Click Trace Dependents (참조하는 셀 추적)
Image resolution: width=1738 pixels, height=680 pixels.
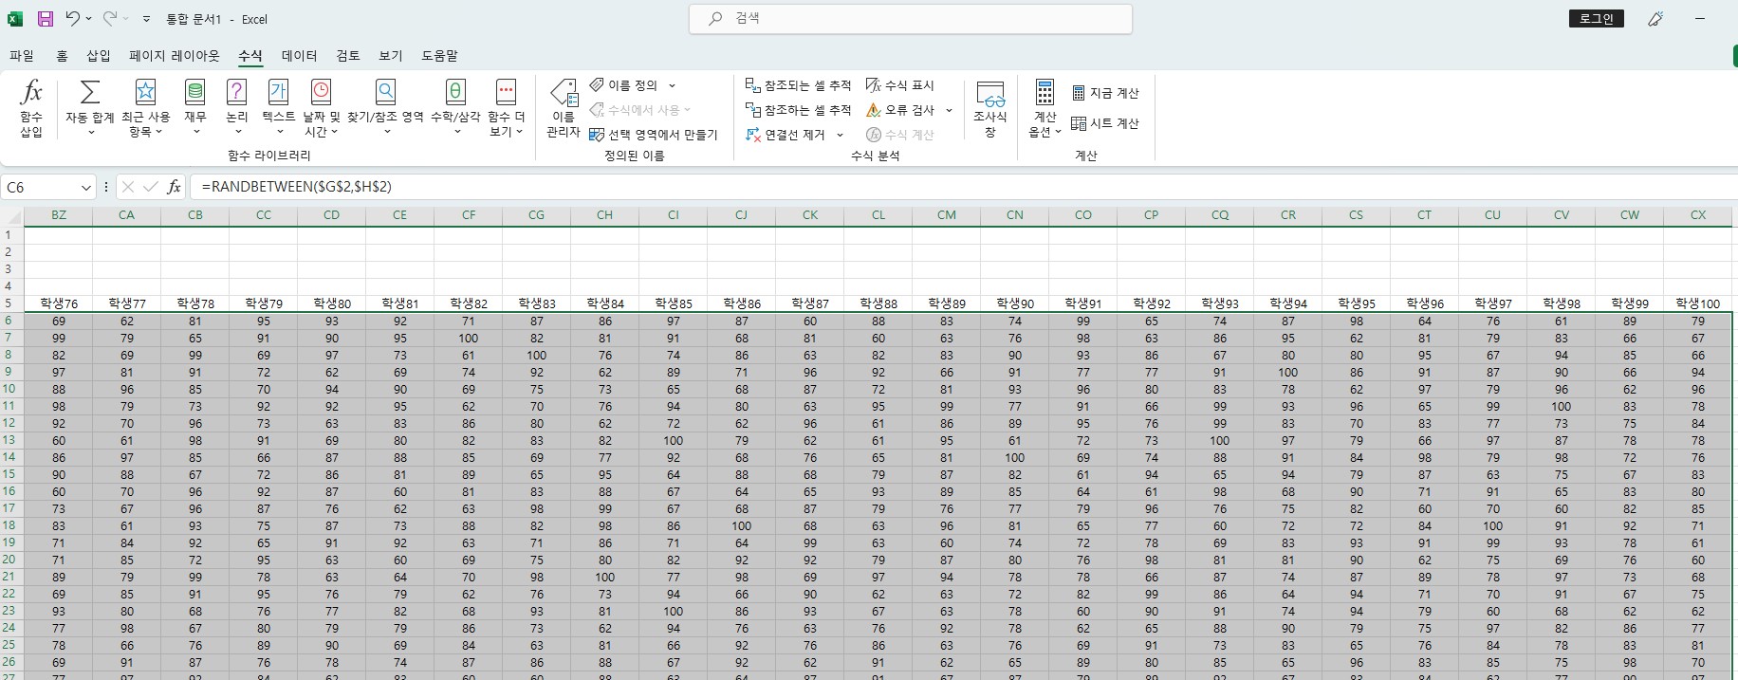pos(799,110)
